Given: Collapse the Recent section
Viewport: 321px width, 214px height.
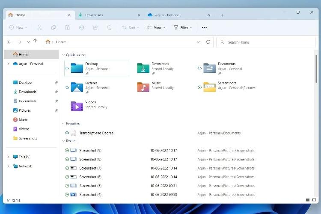Looking at the screenshot, I should click(63, 141).
